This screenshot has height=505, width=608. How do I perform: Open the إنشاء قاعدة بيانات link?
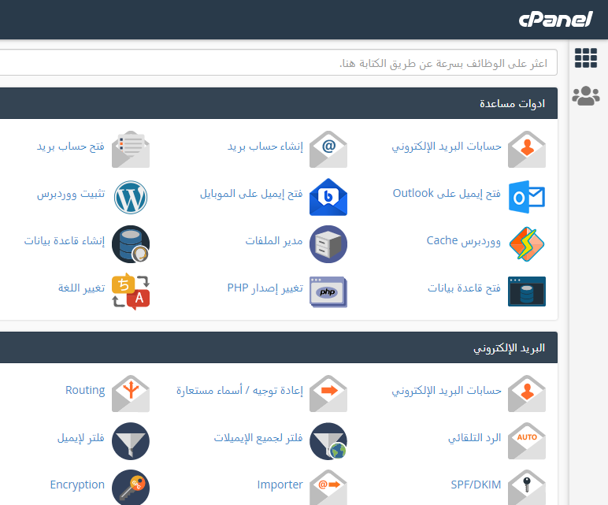pos(65,240)
